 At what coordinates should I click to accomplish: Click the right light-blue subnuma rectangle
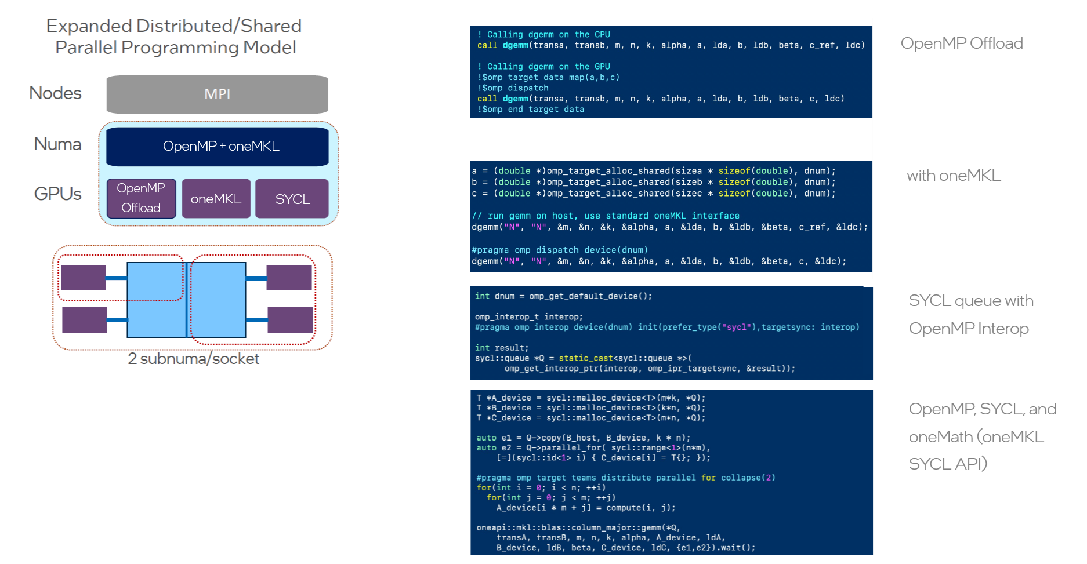219,300
